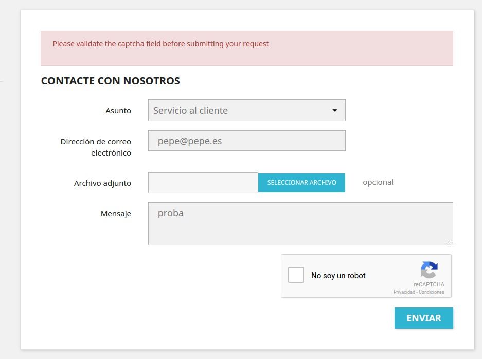The width and height of the screenshot is (482, 359).
Task: Open the reCAPTCHA Privacidad link
Action: (x=404, y=292)
